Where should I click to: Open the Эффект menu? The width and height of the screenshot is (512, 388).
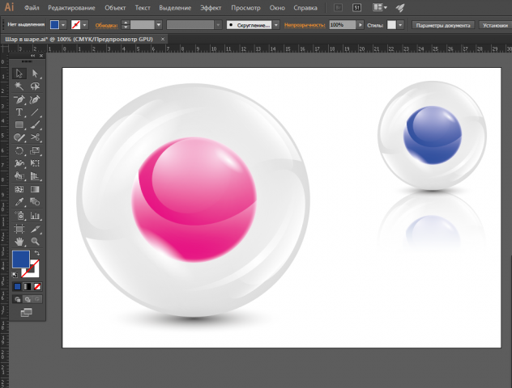click(x=211, y=8)
